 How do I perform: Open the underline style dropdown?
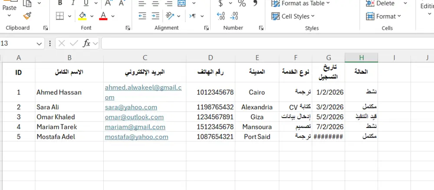[x=96, y=3]
